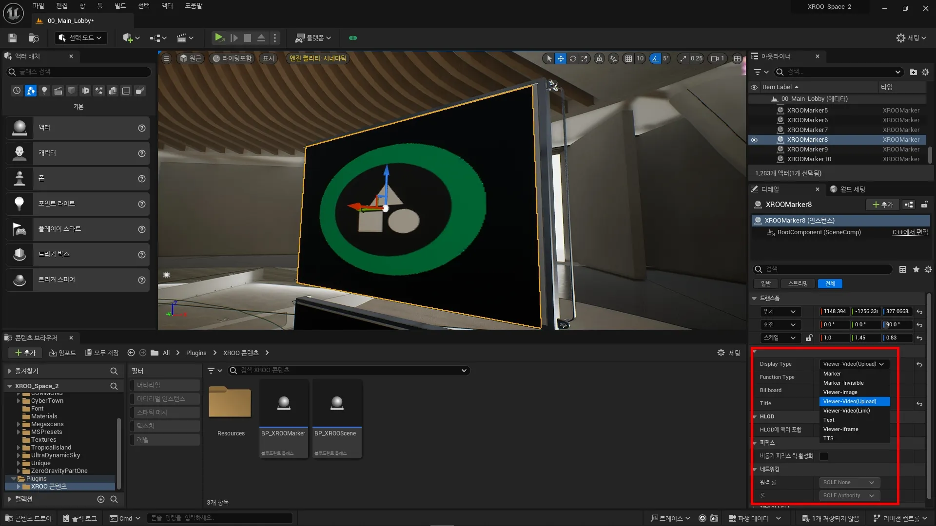Open the remote role ROLE None dropdown
The width and height of the screenshot is (936, 526).
pyautogui.click(x=849, y=482)
